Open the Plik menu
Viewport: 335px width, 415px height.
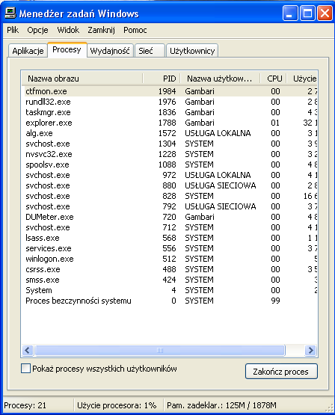(13, 30)
